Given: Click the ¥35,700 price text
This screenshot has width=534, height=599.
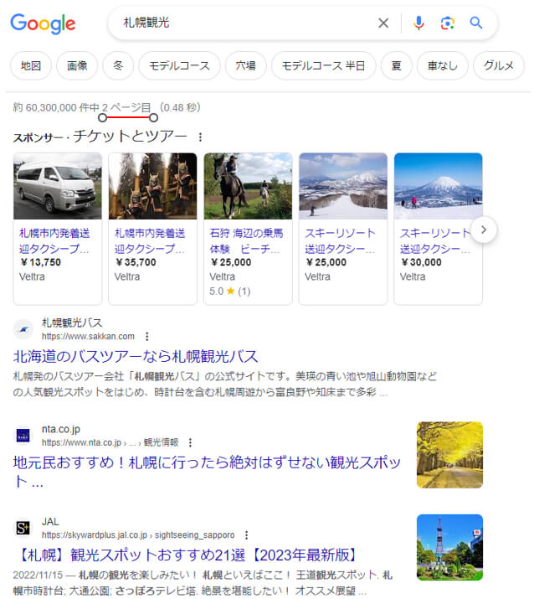Looking at the screenshot, I should tap(136, 262).
